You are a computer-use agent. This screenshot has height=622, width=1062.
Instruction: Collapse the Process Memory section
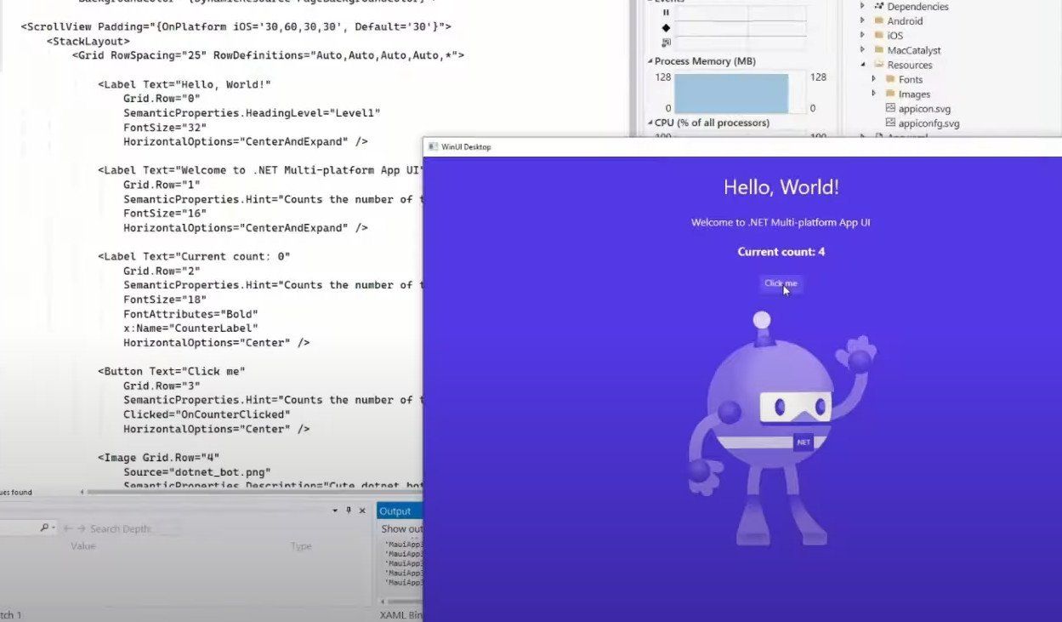651,60
